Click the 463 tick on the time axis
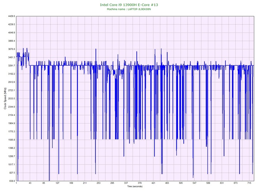The image size is (258, 193). 167,183
